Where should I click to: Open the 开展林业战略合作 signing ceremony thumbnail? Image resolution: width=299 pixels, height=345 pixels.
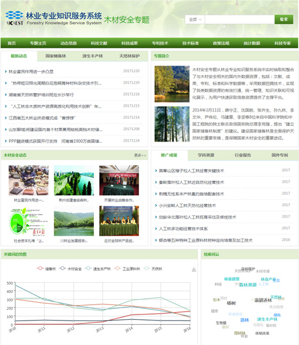(x=119, y=180)
